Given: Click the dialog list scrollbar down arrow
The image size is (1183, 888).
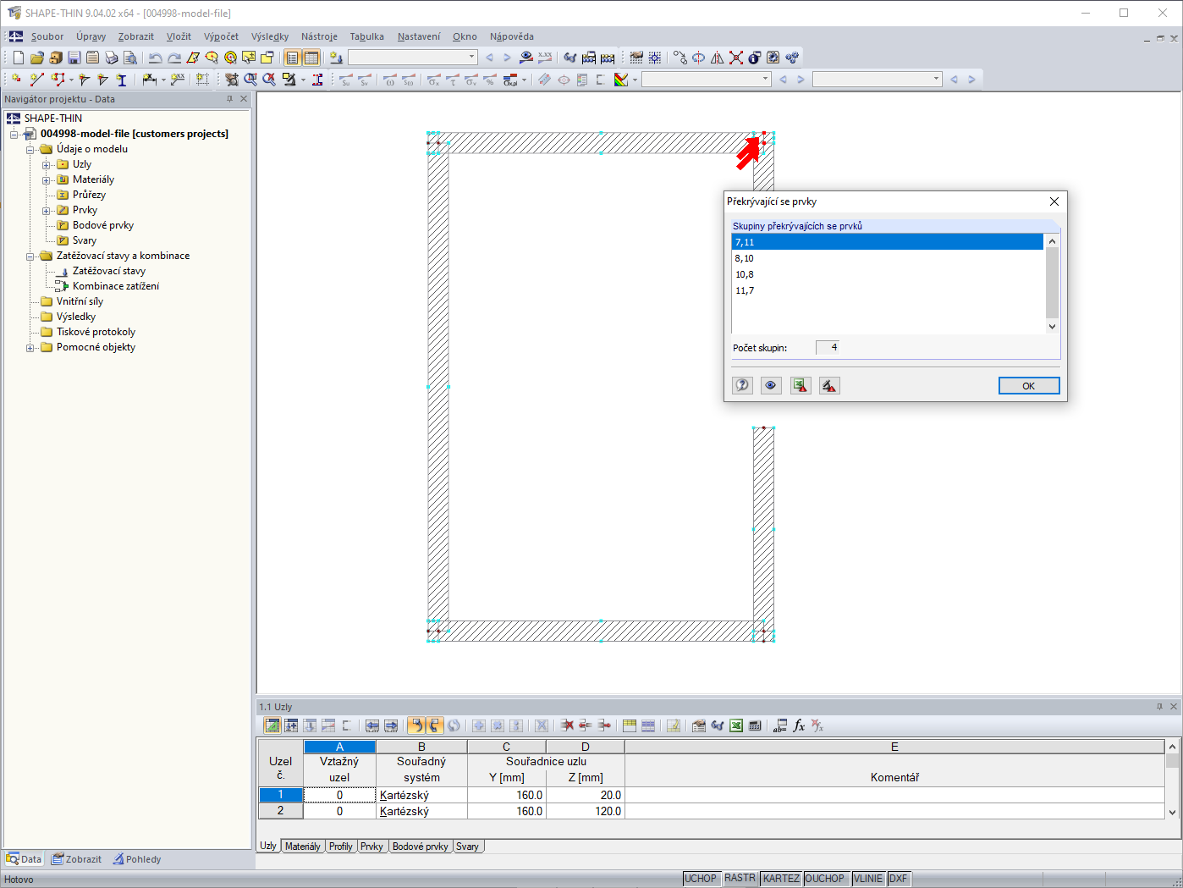Looking at the screenshot, I should [1052, 327].
